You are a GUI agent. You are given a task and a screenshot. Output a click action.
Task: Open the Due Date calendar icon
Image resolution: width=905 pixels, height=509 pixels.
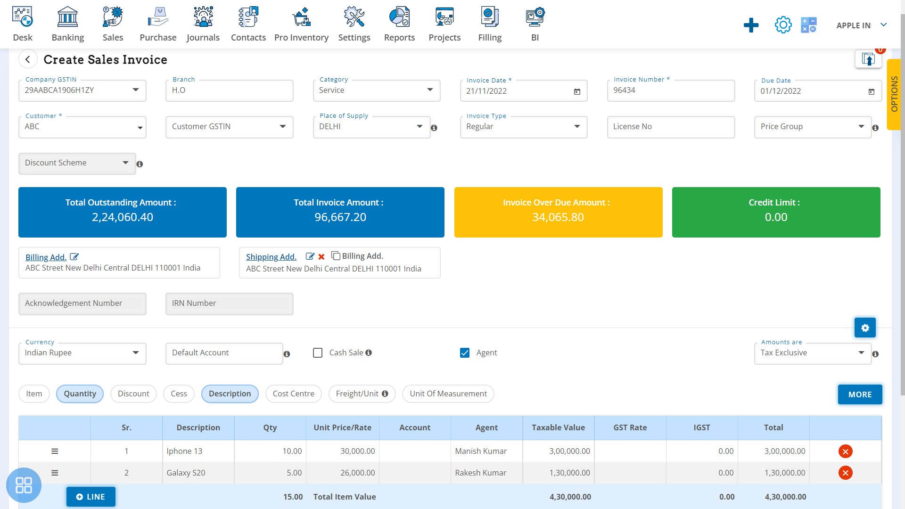(872, 91)
